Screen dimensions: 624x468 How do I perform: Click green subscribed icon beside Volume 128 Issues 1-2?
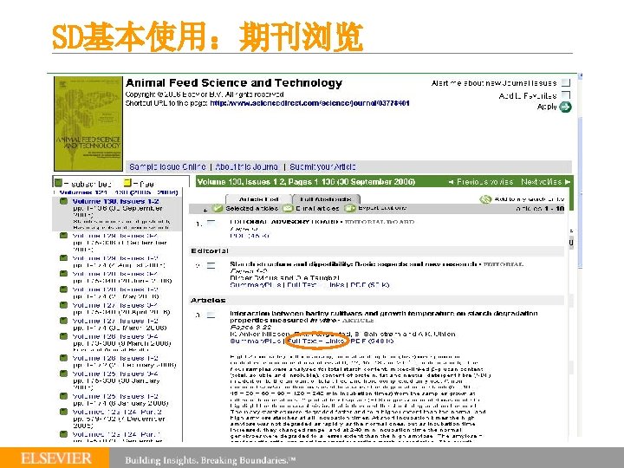[63, 289]
